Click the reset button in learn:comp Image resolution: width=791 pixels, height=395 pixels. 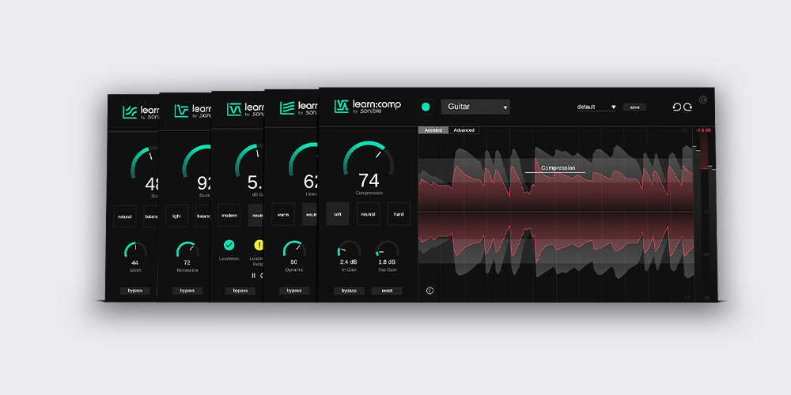pos(387,291)
